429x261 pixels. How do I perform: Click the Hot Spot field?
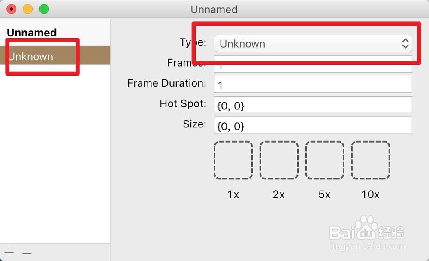point(313,105)
